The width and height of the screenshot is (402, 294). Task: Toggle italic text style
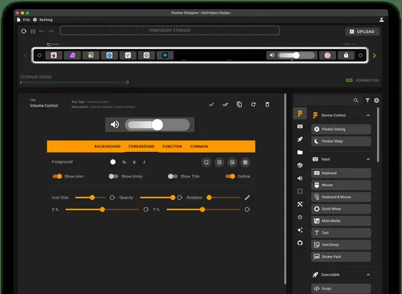[144, 162]
